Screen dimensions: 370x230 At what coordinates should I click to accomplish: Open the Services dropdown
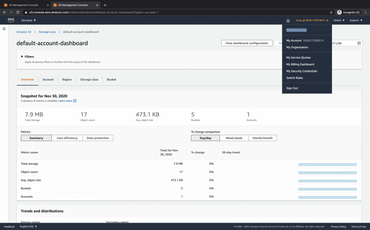point(29,21)
